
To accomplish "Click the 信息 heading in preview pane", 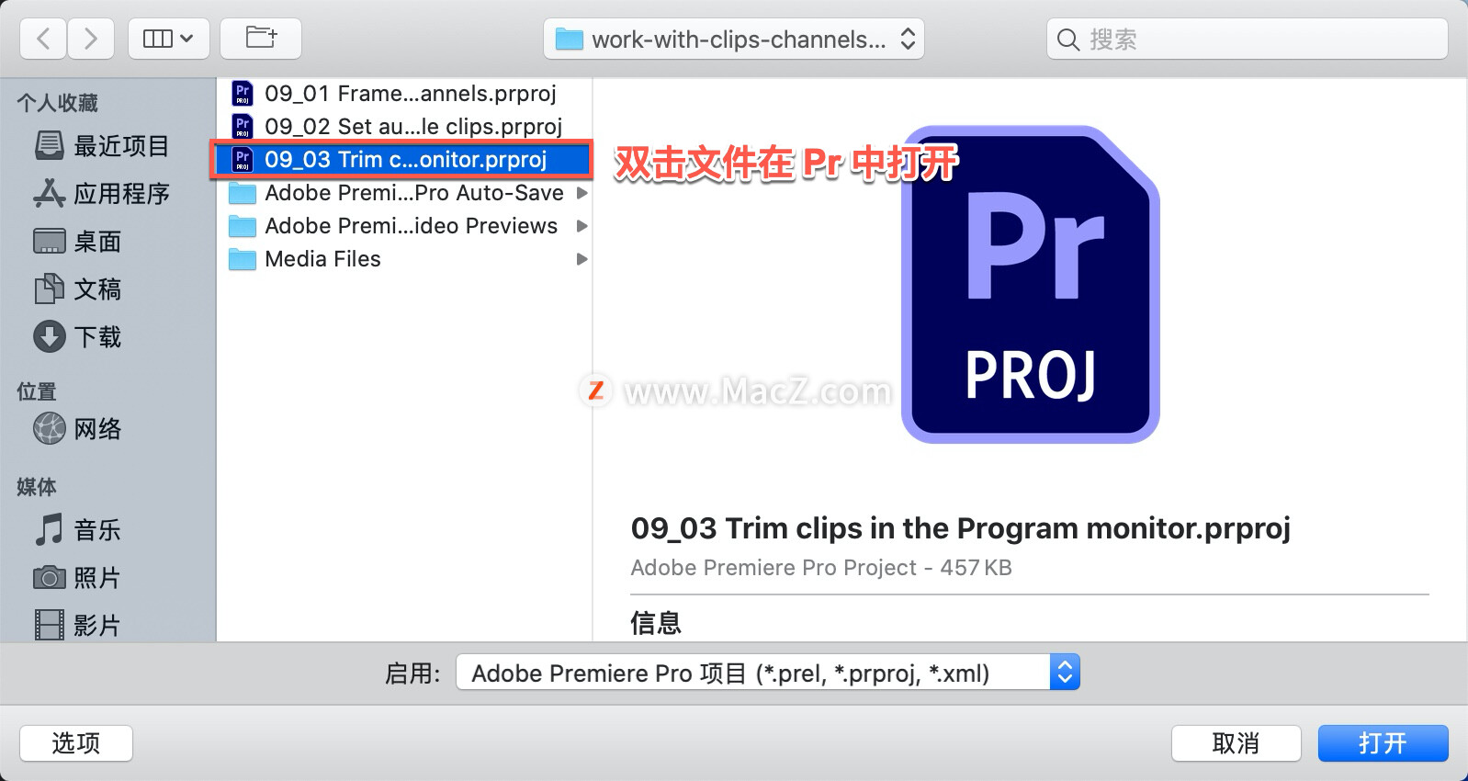I will [656, 623].
